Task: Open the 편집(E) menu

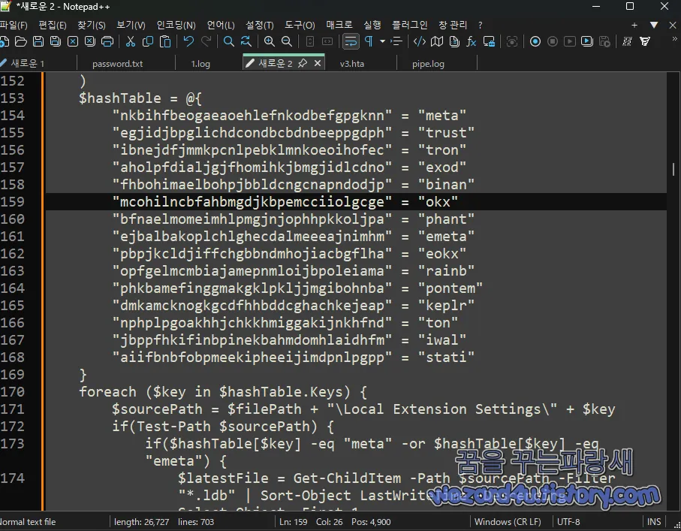Action: point(53,26)
